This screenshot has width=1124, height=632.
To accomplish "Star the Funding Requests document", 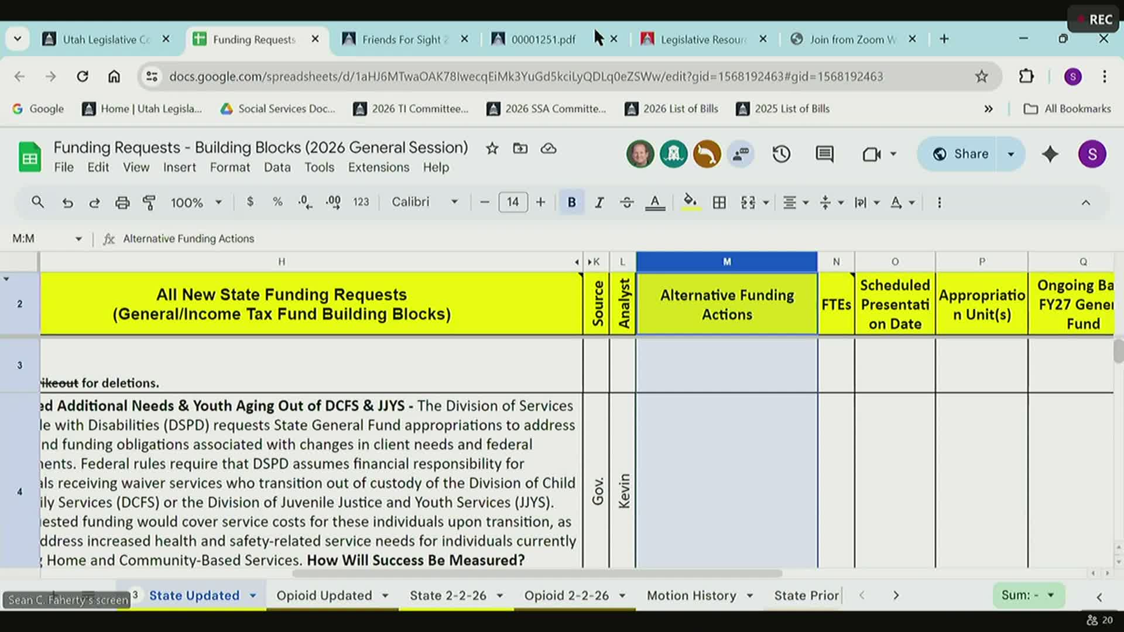I will 492,149.
